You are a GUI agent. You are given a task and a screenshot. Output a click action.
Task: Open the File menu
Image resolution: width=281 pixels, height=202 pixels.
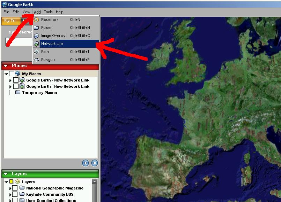click(x=6, y=12)
